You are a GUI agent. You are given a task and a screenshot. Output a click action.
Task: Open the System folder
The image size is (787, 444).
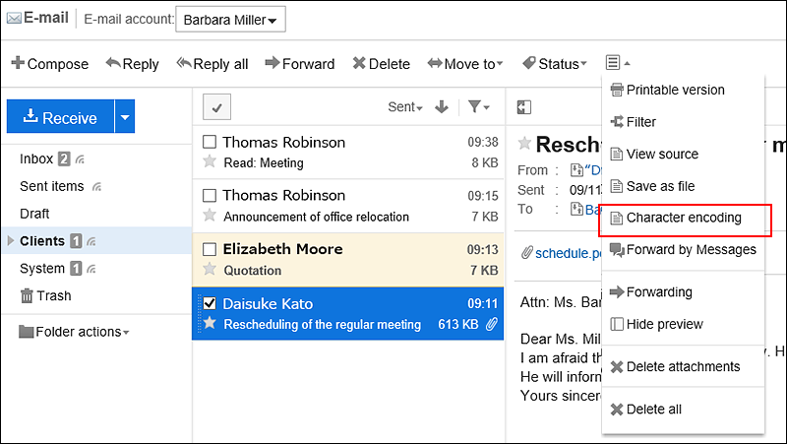tap(42, 268)
